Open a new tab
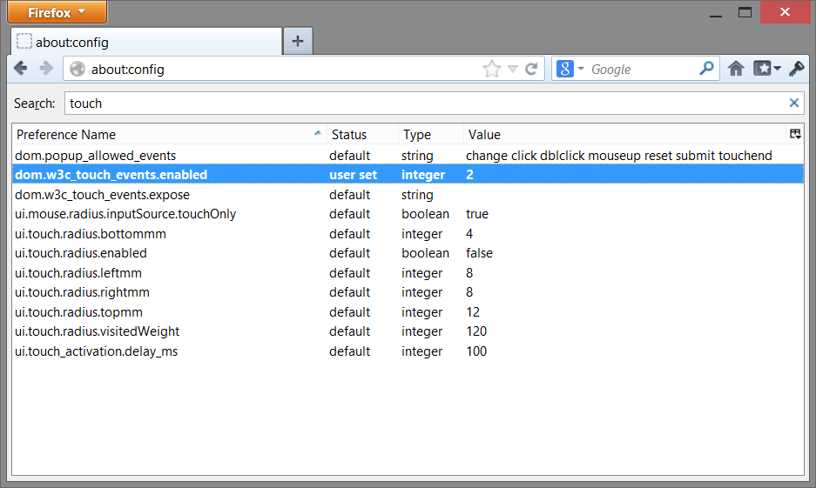Screen dimensions: 816x488 tap(298, 41)
